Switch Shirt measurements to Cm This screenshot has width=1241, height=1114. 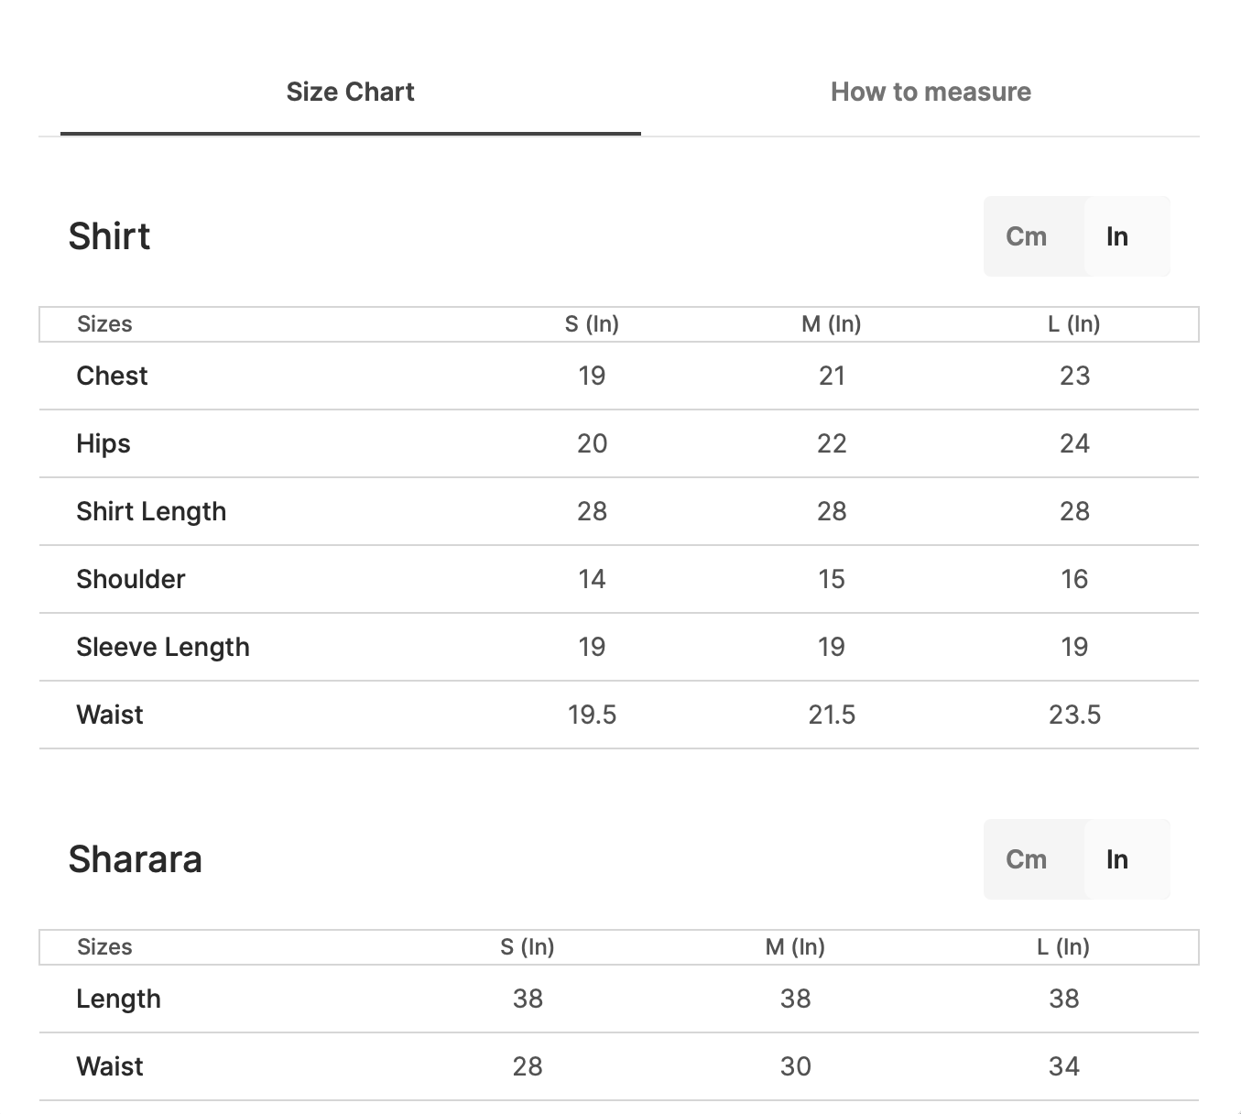point(1026,236)
